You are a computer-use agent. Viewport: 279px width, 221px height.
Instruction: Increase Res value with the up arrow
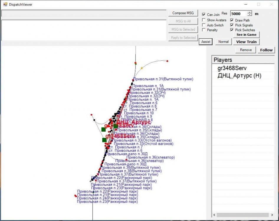click(250, 12)
